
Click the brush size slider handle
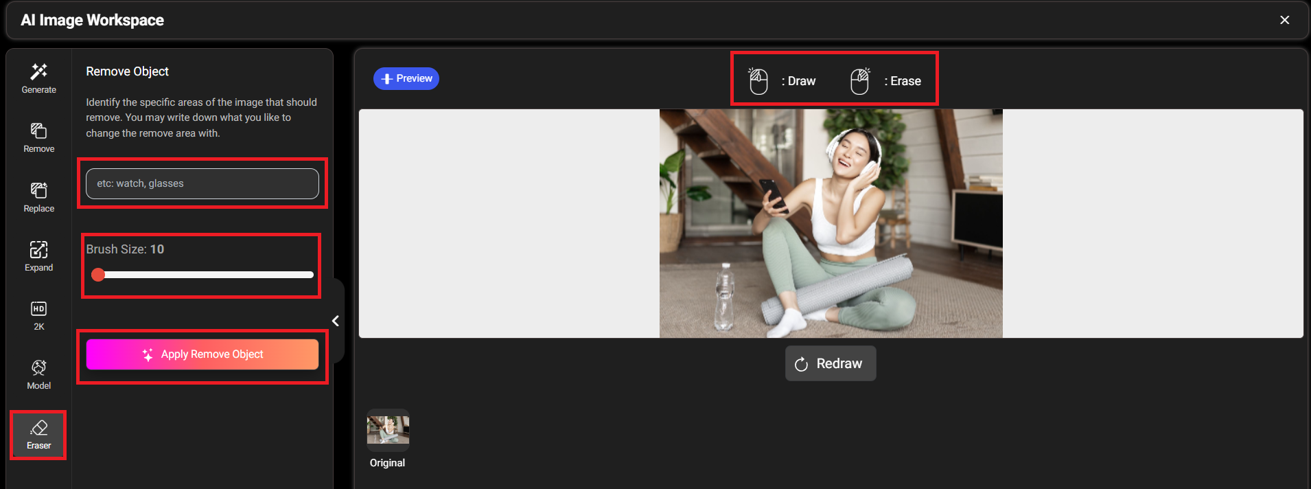point(98,275)
